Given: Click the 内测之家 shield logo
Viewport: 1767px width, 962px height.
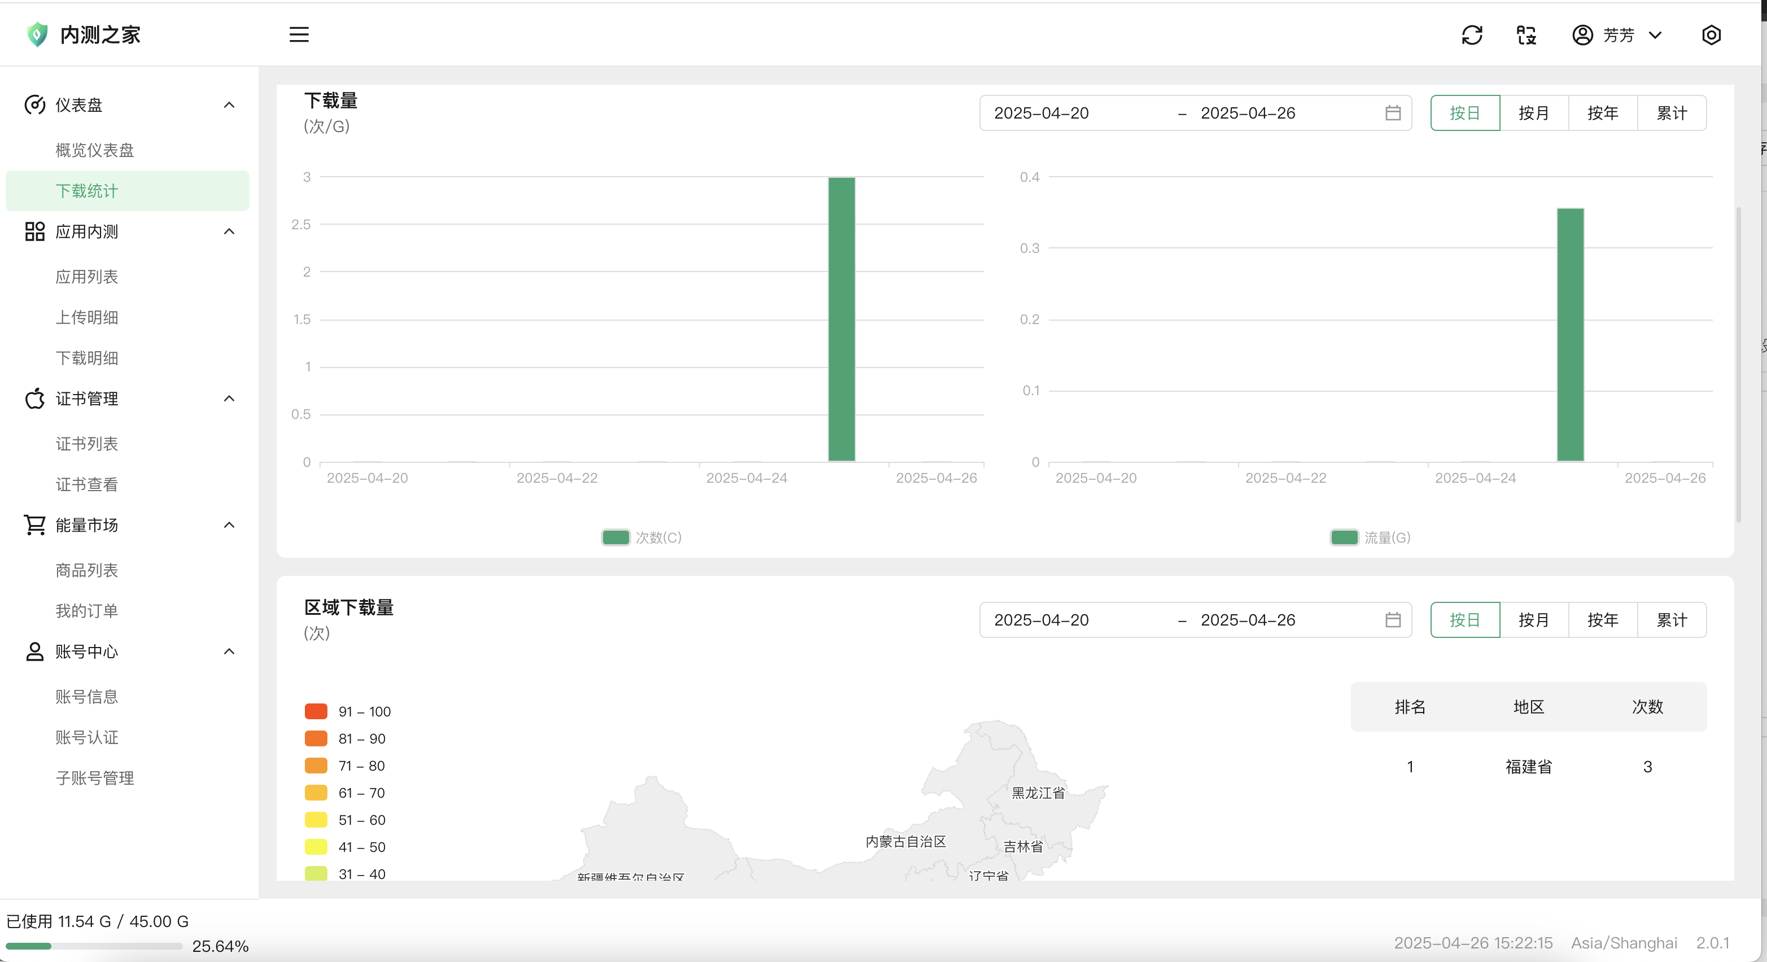Looking at the screenshot, I should (x=37, y=34).
